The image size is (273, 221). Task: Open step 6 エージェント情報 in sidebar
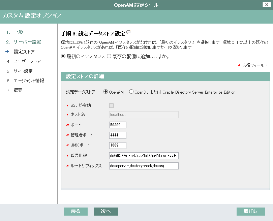(29, 81)
